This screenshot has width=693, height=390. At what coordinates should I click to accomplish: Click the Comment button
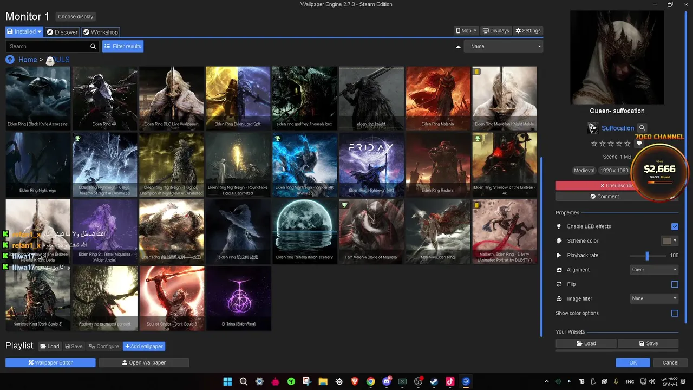(605, 197)
